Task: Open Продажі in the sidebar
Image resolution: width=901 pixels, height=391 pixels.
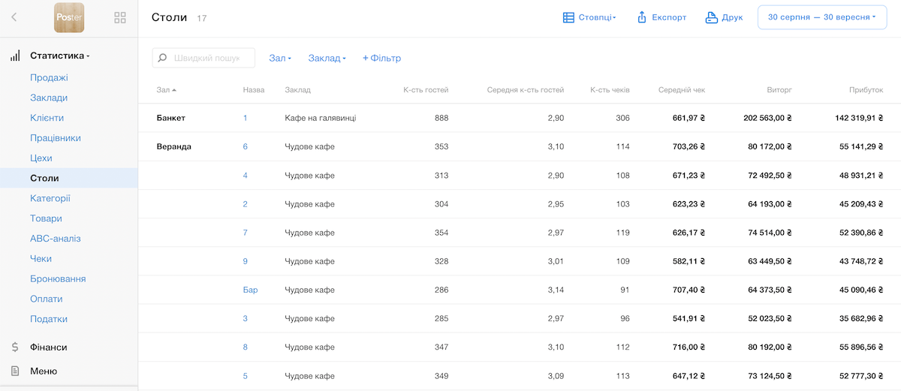Action: (49, 77)
